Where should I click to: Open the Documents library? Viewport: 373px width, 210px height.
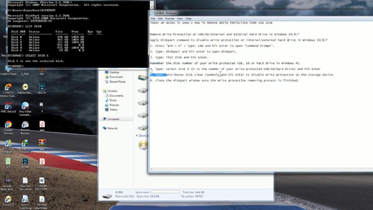116,96
